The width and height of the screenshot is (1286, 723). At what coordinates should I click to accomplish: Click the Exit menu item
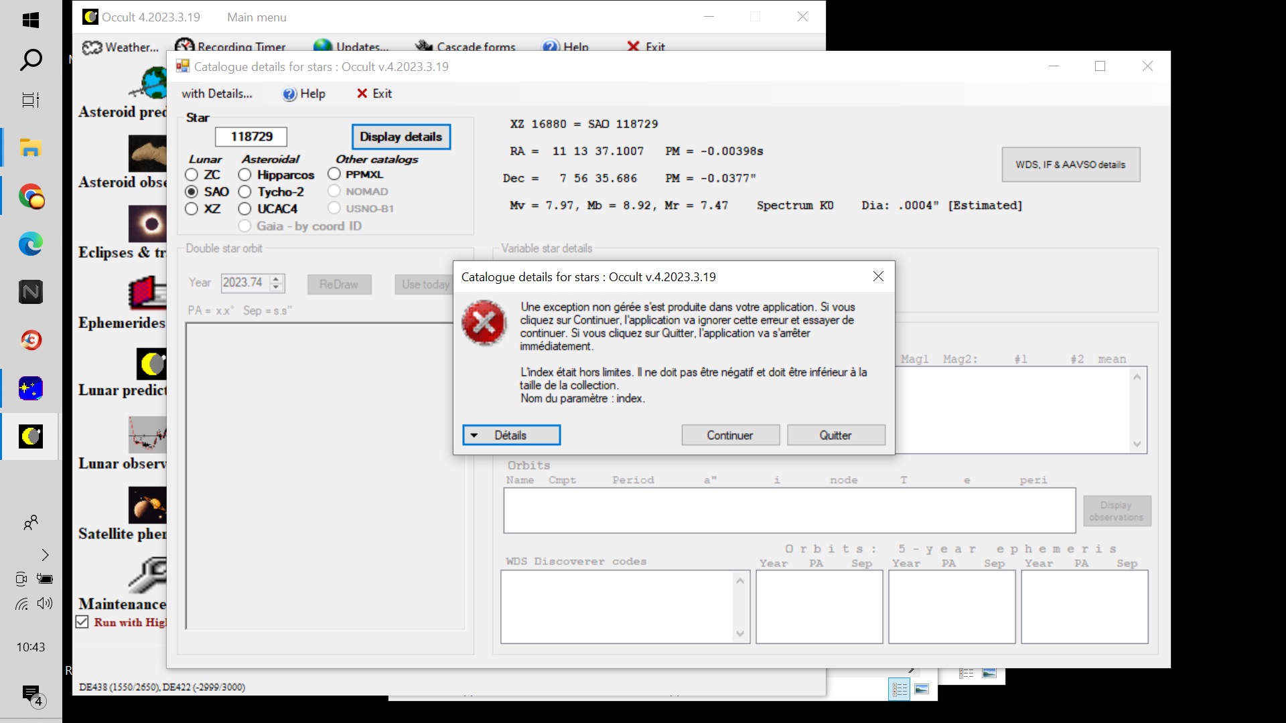pyautogui.click(x=374, y=94)
